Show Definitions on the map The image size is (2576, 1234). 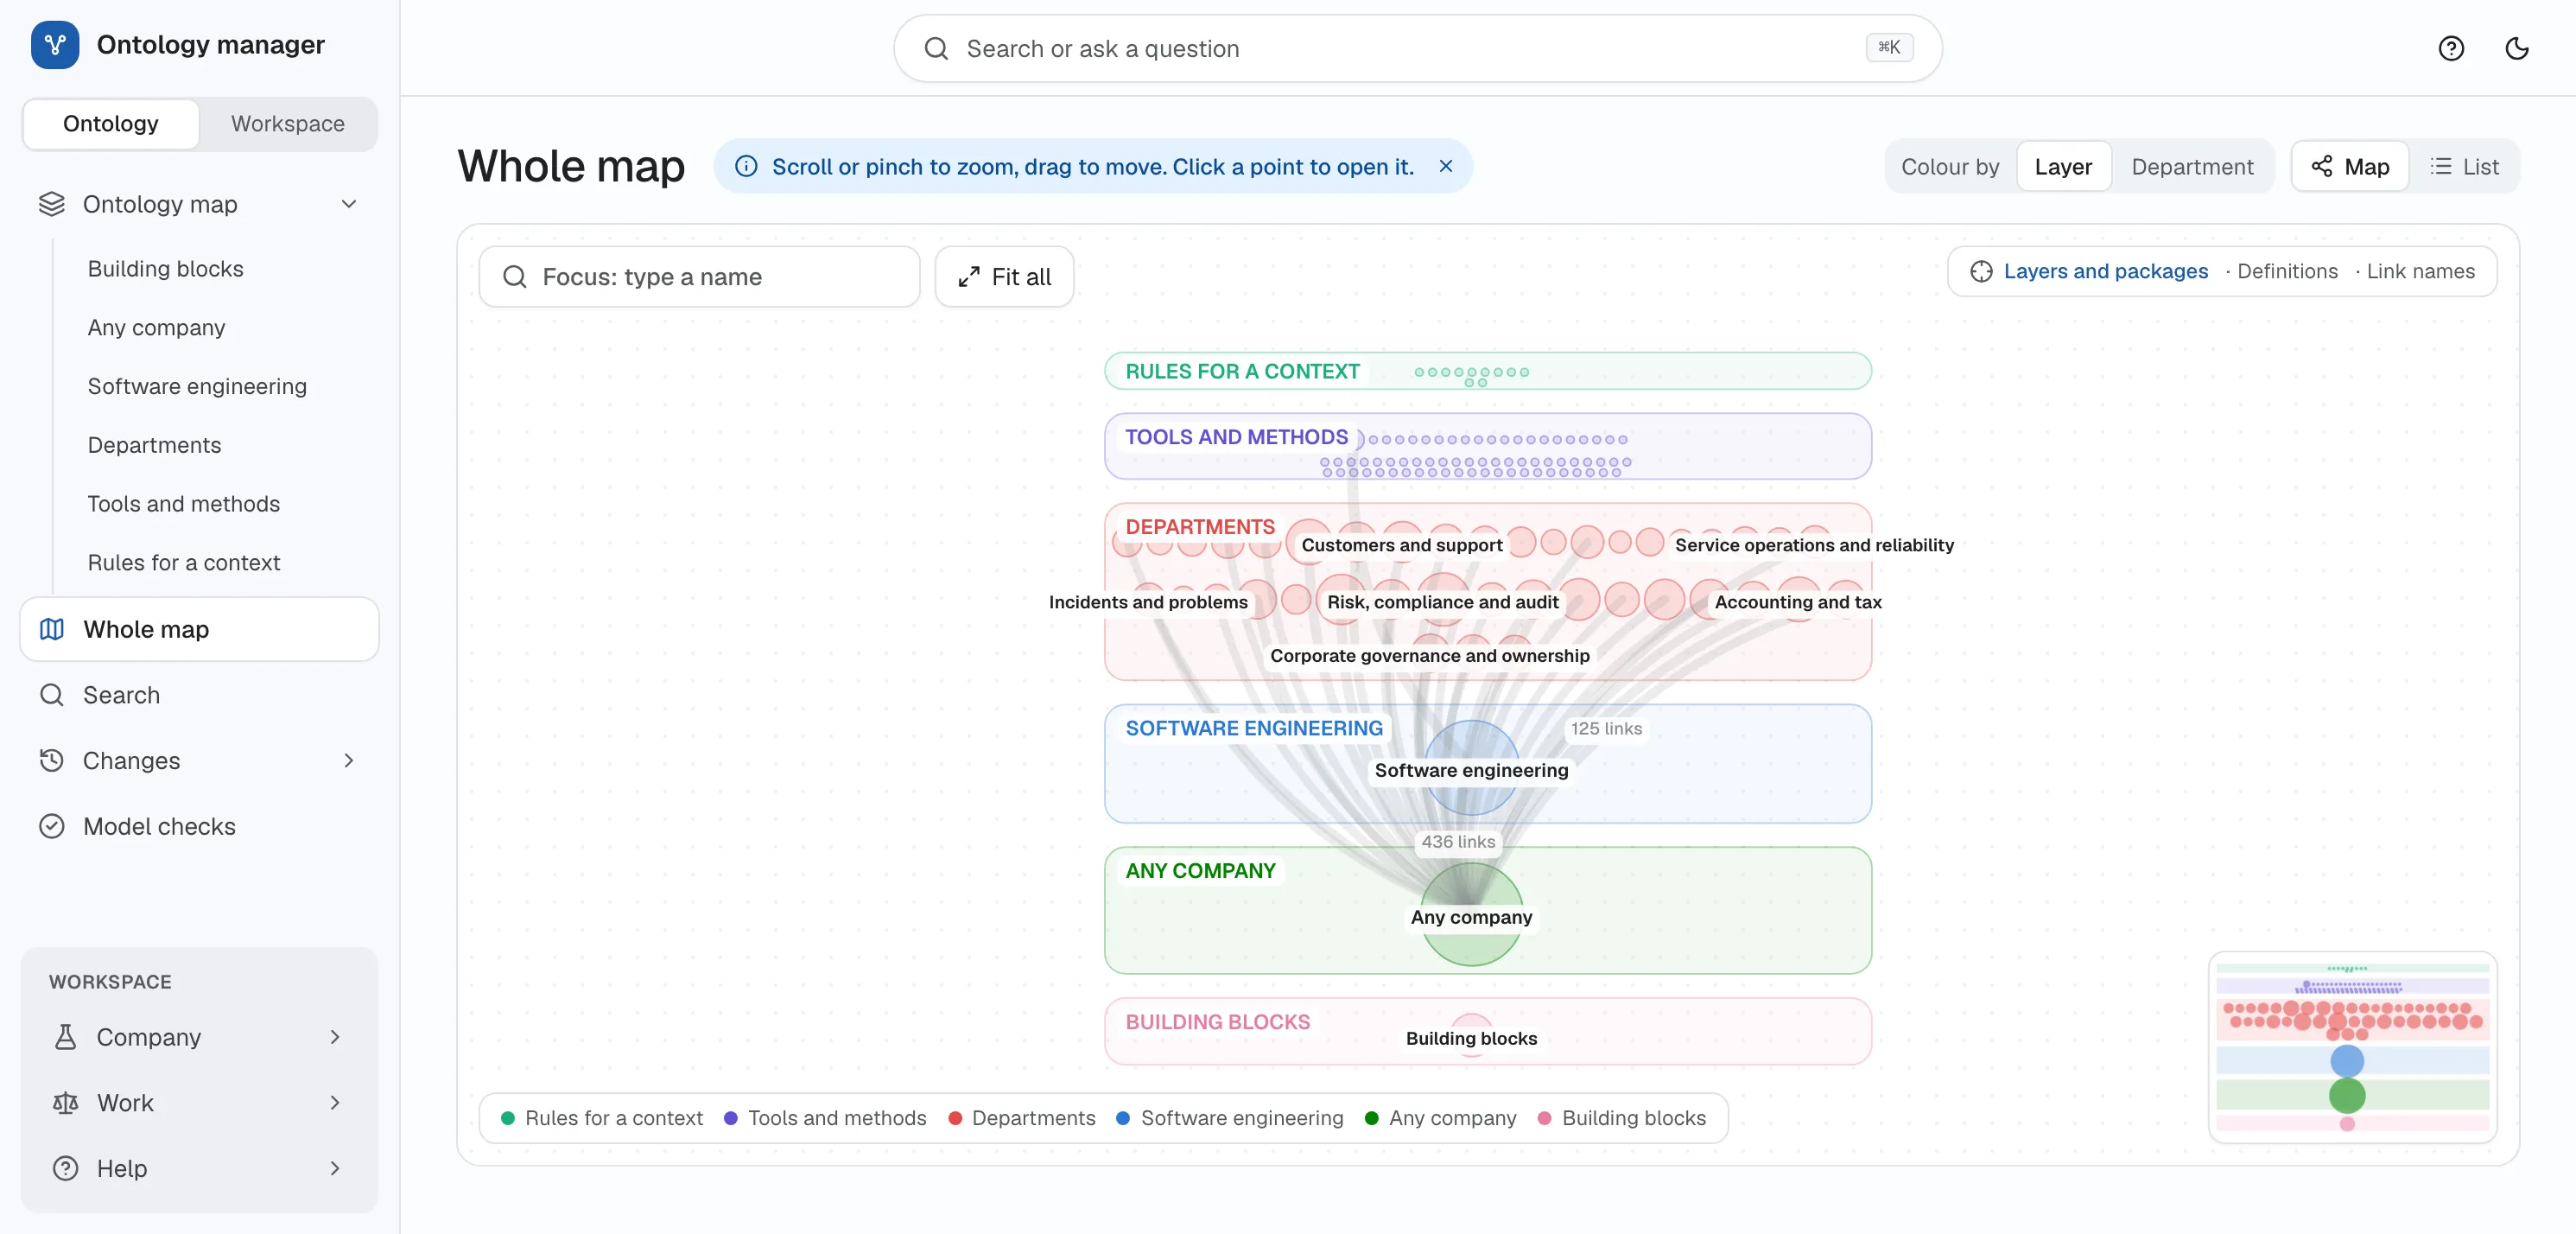click(2287, 272)
